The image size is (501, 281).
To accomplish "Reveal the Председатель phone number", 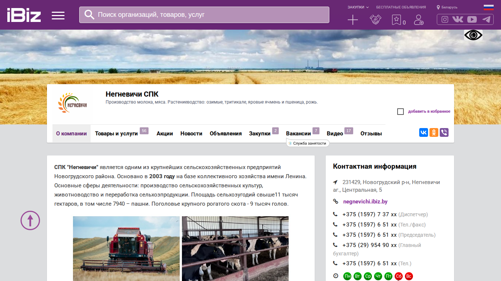I will (370, 235).
